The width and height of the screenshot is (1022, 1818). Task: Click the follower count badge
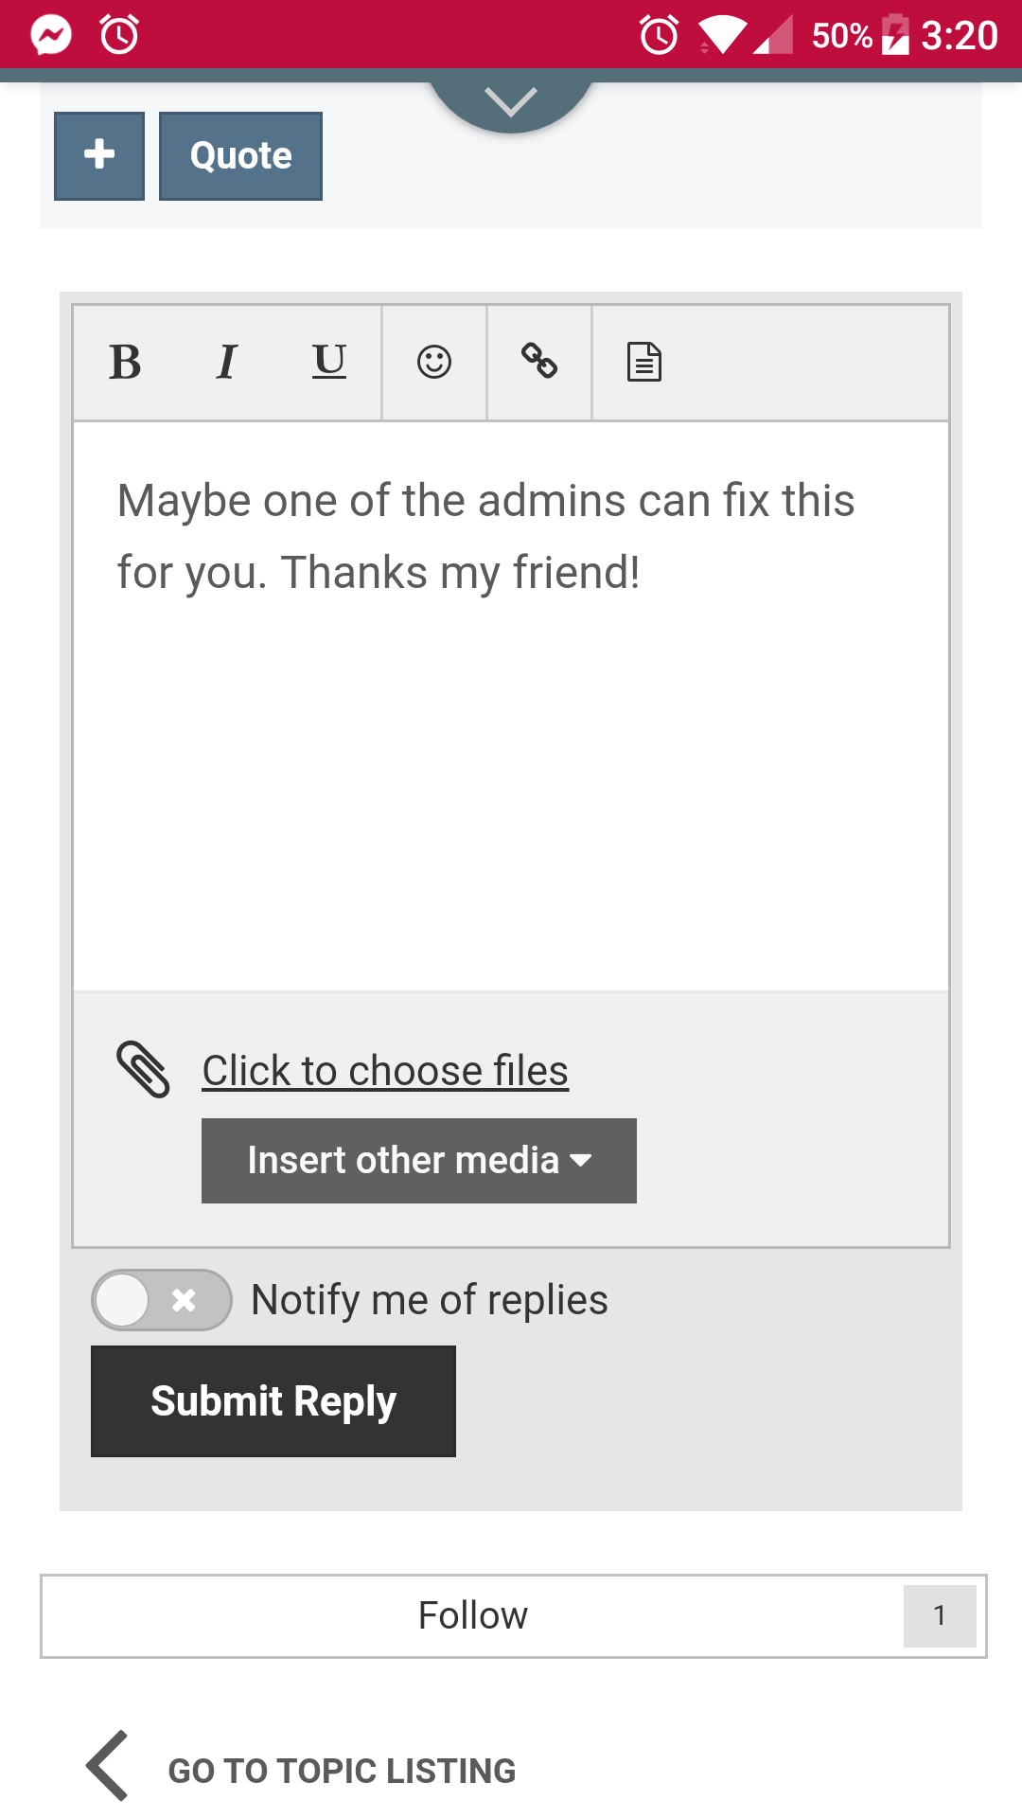click(940, 1615)
